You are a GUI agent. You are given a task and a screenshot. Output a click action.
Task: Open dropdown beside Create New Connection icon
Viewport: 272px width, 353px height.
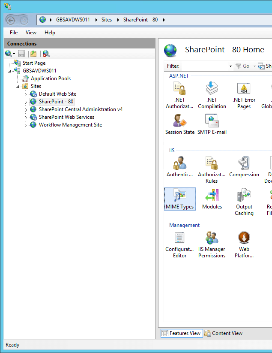pos(14,54)
